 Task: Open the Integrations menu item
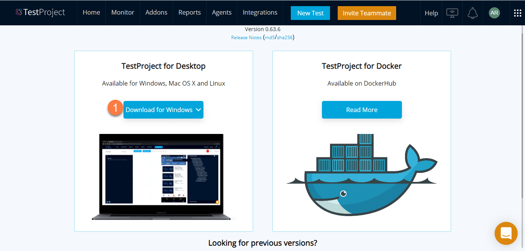coord(260,13)
